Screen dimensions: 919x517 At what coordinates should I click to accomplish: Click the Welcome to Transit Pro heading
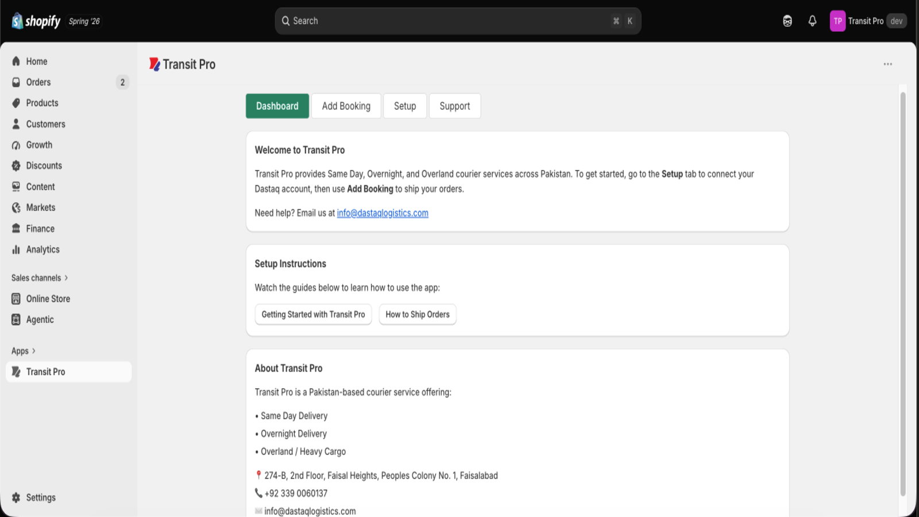300,150
